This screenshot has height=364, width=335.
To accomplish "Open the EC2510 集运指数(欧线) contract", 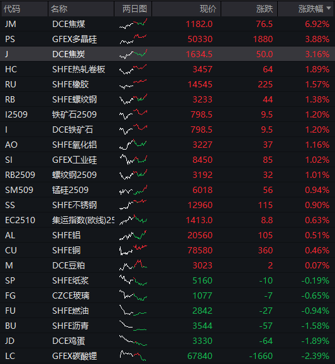I will [167, 220].
